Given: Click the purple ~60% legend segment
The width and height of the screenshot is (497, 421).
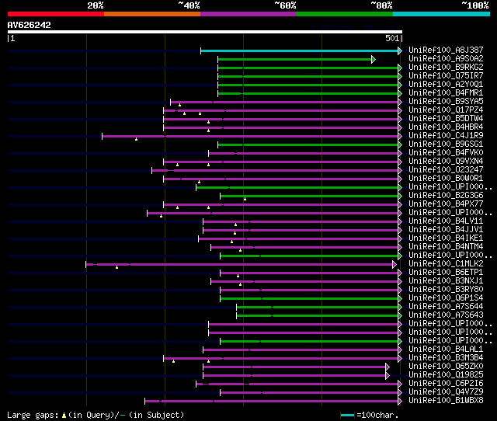Looking at the screenshot, I should coord(248,14).
